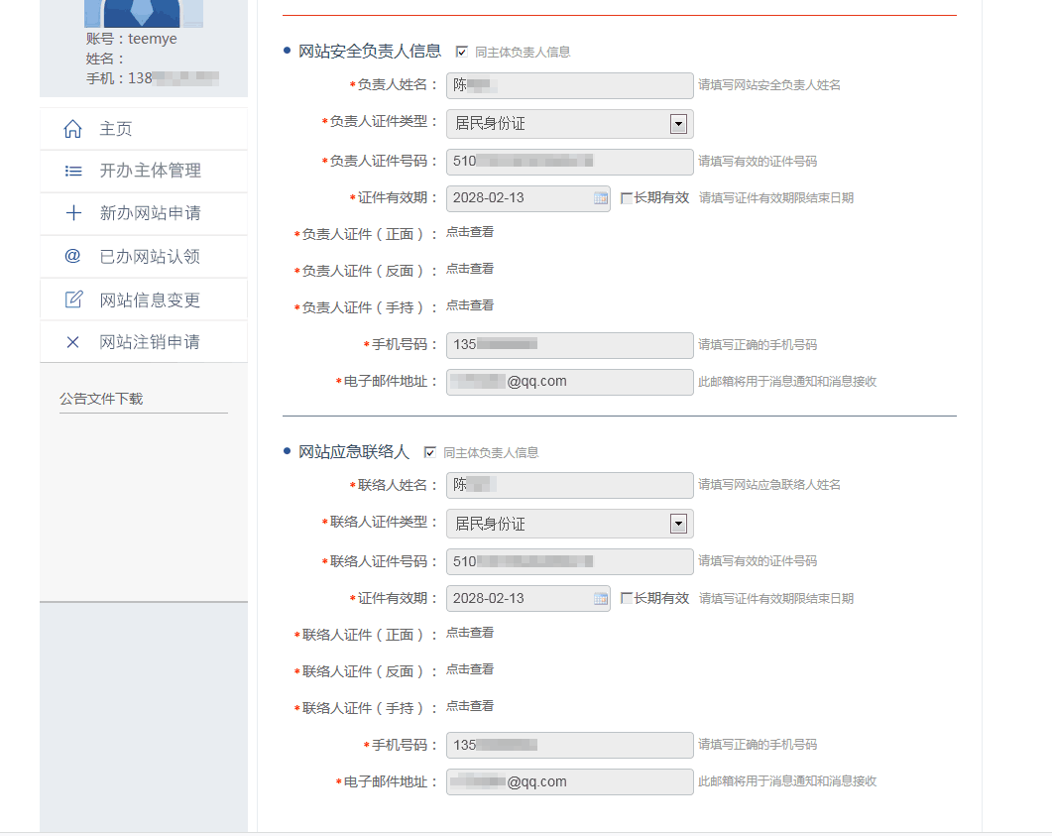This screenshot has height=836, width=1052.
Task: Click the 网站安全负责人信息 section heading
Action: point(370,51)
